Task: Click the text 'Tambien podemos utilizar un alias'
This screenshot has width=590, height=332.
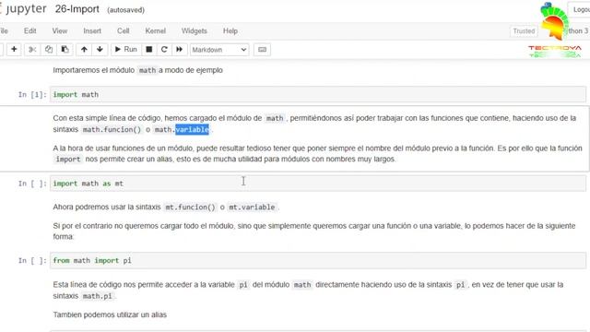Action: [110, 314]
